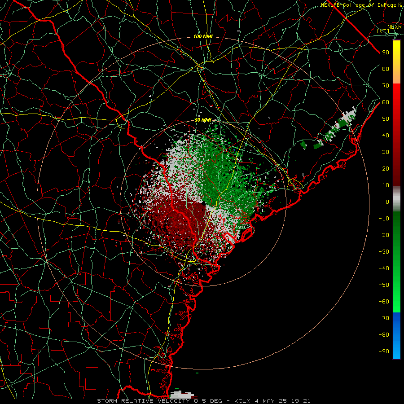Viewport: 404px width, 404px height.
Task: Click the 60 value on the velocity scale
Action: pyautogui.click(x=386, y=102)
